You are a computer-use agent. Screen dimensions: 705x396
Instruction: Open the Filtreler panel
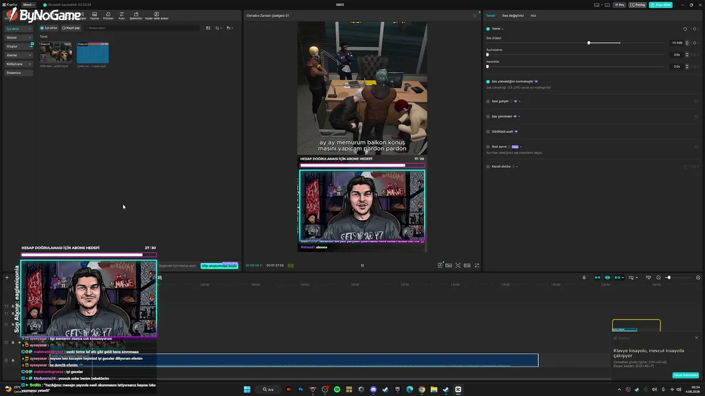(108, 15)
